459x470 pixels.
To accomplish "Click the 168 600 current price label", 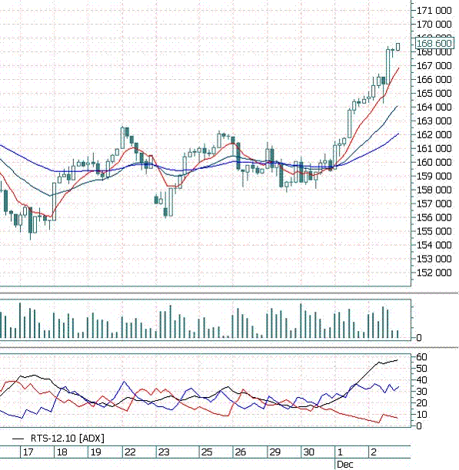I will pyautogui.click(x=434, y=44).
